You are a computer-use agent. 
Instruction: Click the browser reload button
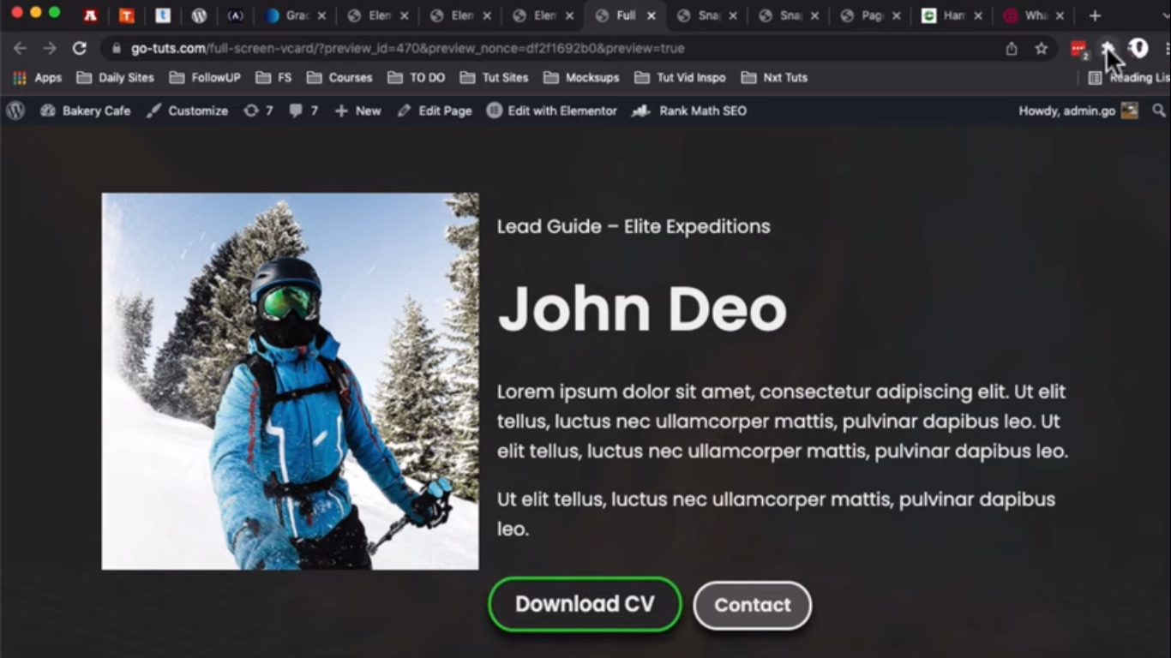pos(79,49)
